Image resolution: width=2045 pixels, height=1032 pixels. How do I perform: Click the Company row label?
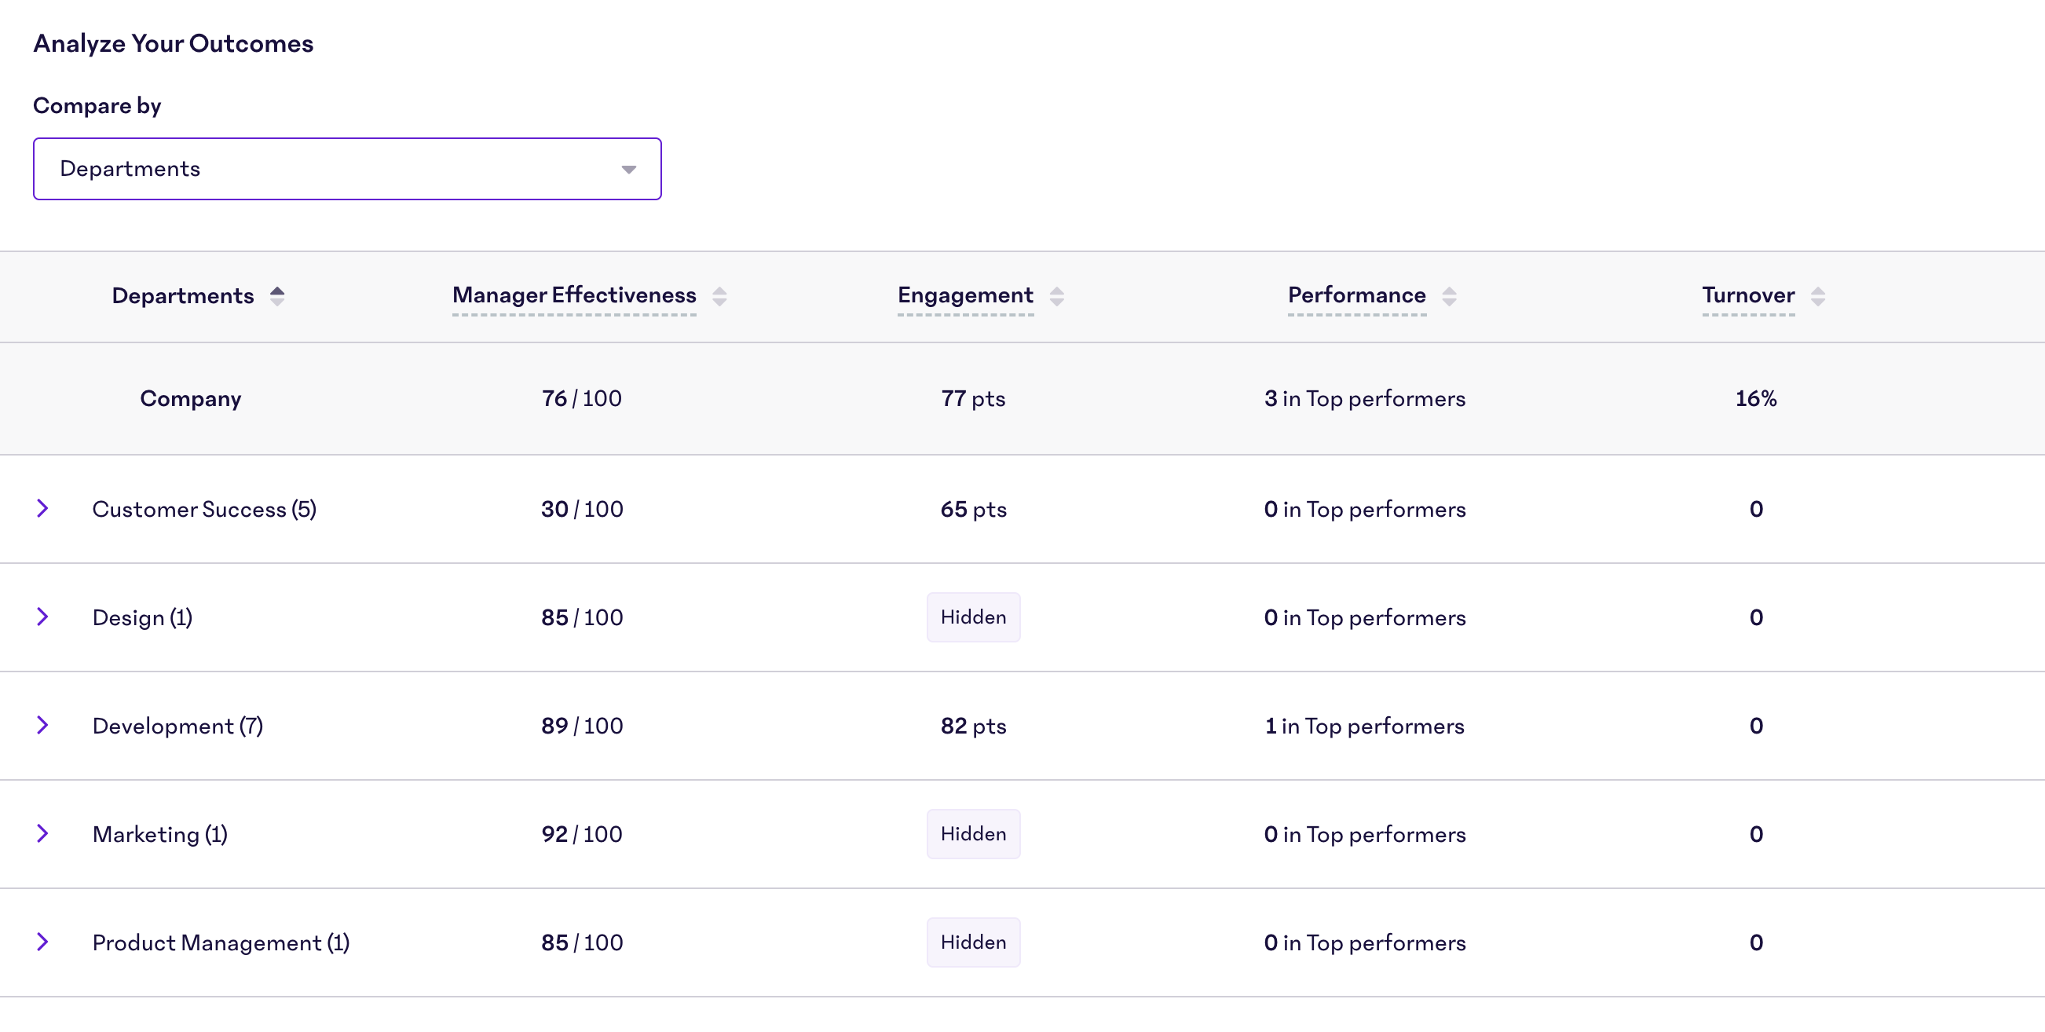(191, 398)
